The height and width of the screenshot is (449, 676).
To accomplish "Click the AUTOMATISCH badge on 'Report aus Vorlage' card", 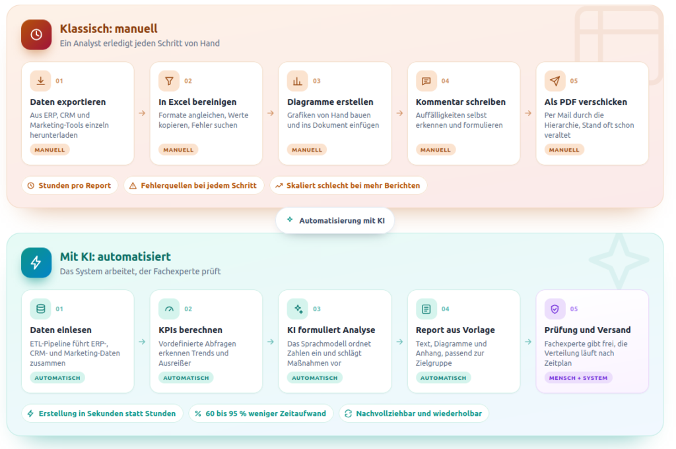I will [443, 378].
